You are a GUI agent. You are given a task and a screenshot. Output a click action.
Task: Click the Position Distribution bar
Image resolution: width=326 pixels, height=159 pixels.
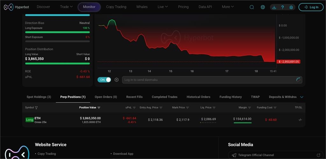click(57, 64)
